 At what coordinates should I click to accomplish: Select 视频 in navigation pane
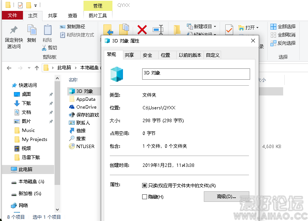point(23,148)
